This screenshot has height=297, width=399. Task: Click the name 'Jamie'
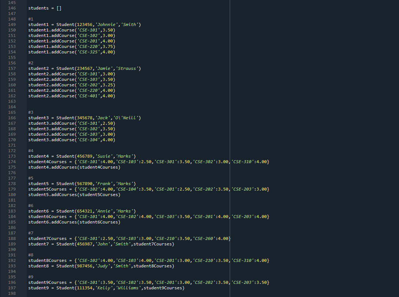point(104,69)
